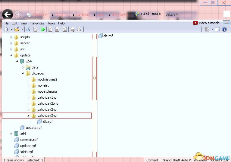Jump to update breadcrumb segment
231x162 pixels.
click(83, 15)
